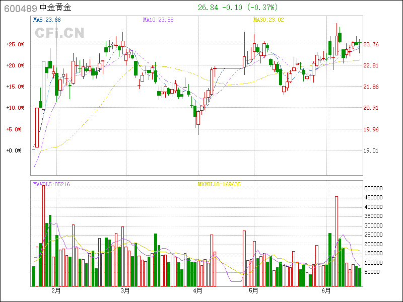Jump to the 2月 date marker
This screenshot has width=403, height=302.
pos(55,291)
